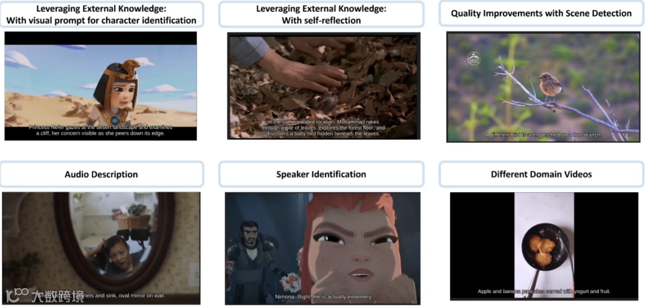Click the 'With self-reflection' heading box
This screenshot has height=308, width=648.
(x=321, y=14)
